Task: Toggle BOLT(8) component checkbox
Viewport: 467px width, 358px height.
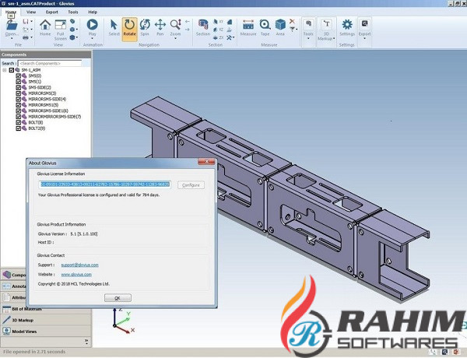Action: (19, 122)
